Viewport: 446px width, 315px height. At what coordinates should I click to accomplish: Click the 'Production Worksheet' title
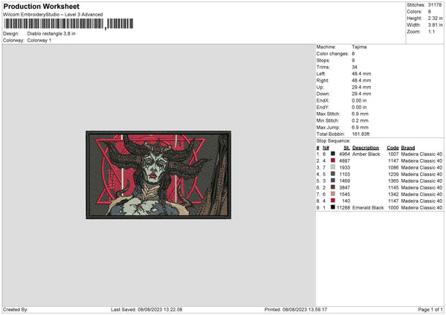tap(42, 6)
